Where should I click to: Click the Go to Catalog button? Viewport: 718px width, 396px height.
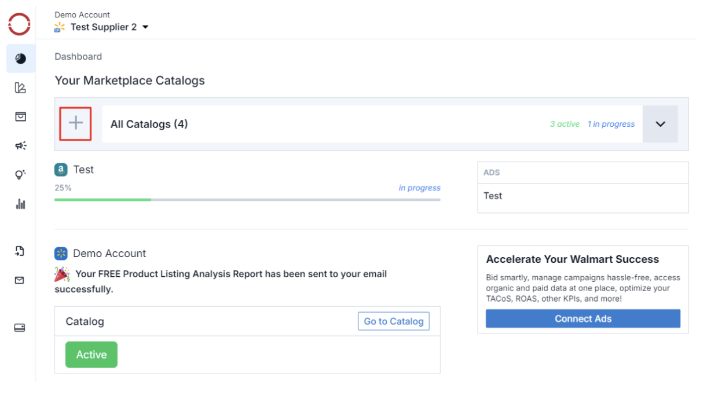coord(393,321)
